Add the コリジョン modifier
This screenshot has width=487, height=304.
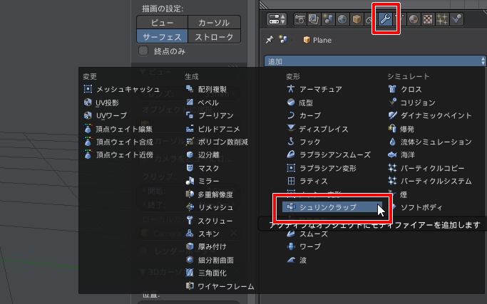(x=412, y=103)
